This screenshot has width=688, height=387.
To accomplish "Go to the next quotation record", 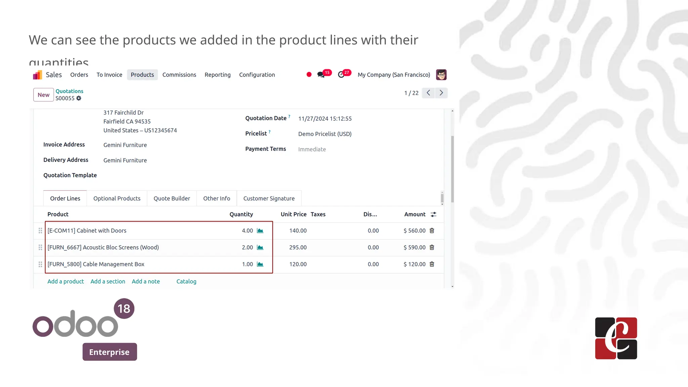I will tap(441, 93).
